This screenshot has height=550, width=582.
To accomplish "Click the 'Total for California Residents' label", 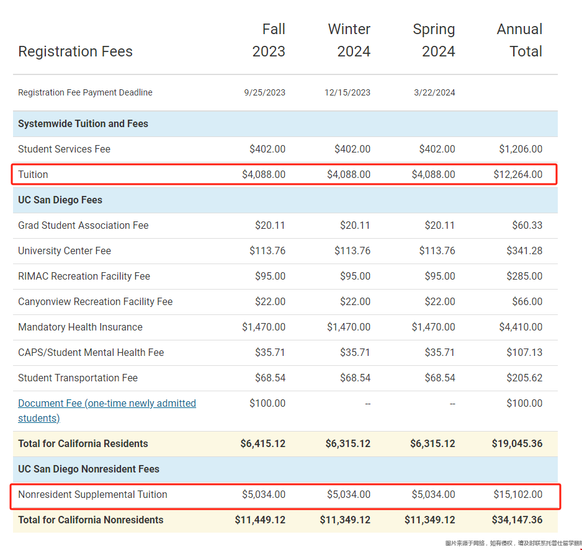I will click(x=83, y=443).
